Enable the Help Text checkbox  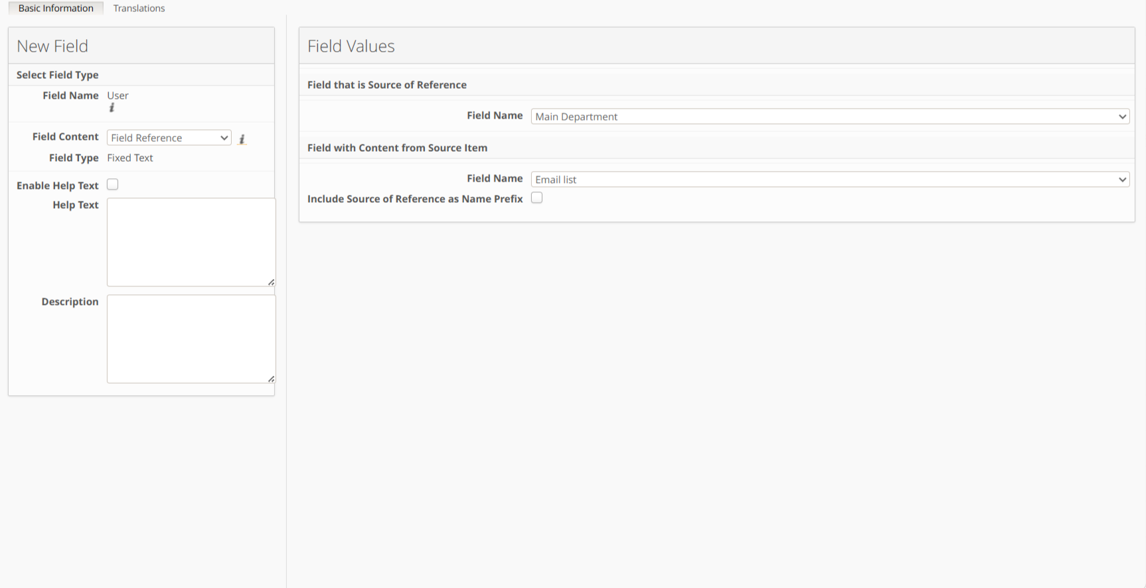coord(113,184)
